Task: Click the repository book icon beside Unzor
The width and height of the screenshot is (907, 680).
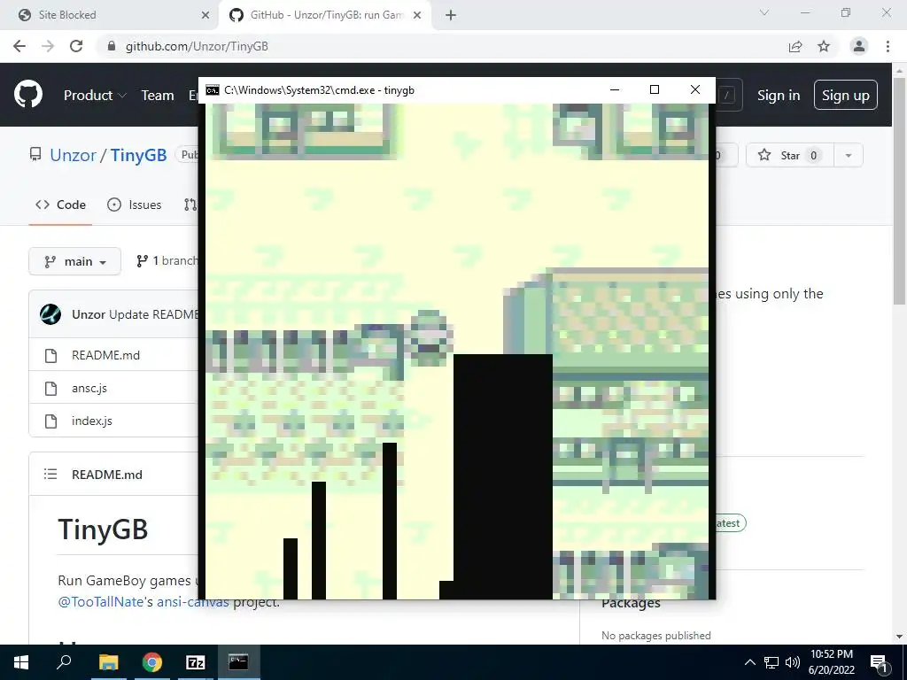Action: click(35, 154)
